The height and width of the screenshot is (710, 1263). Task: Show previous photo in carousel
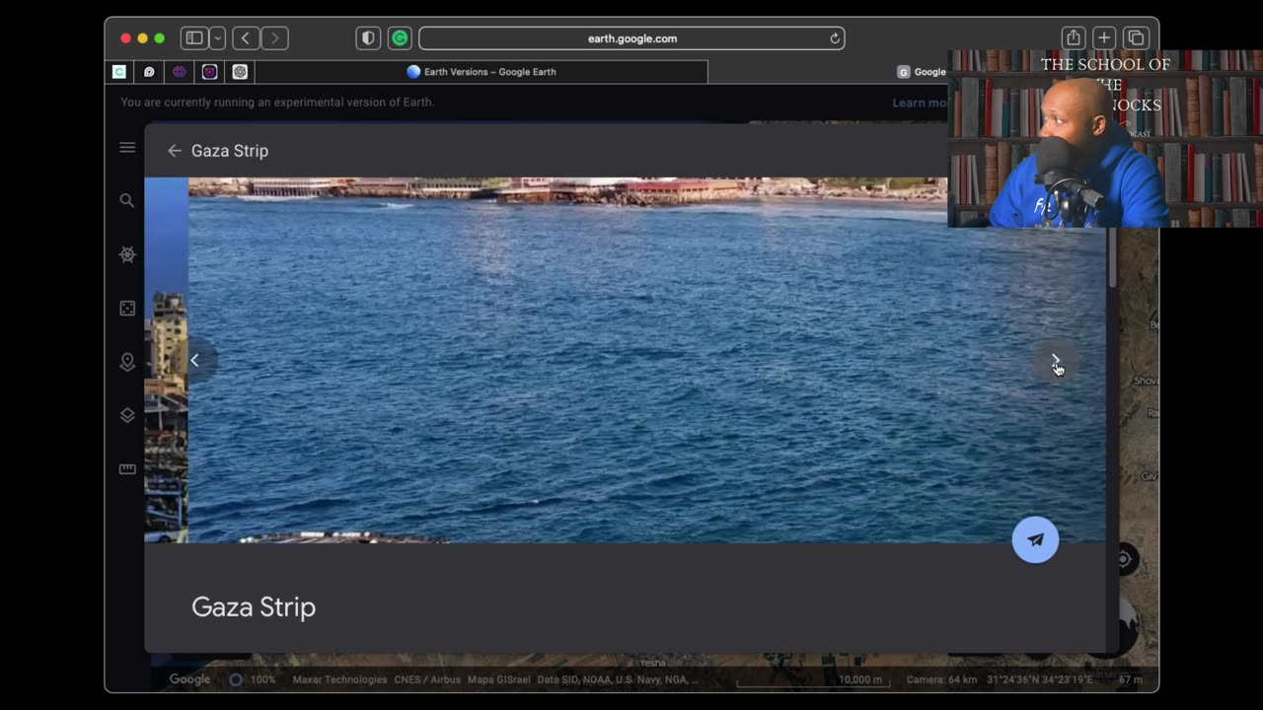(195, 361)
